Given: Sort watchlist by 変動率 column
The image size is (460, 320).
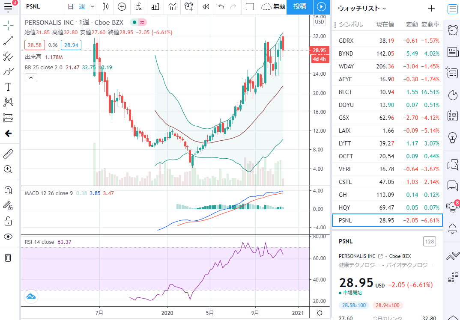Looking at the screenshot, I should pos(430,24).
